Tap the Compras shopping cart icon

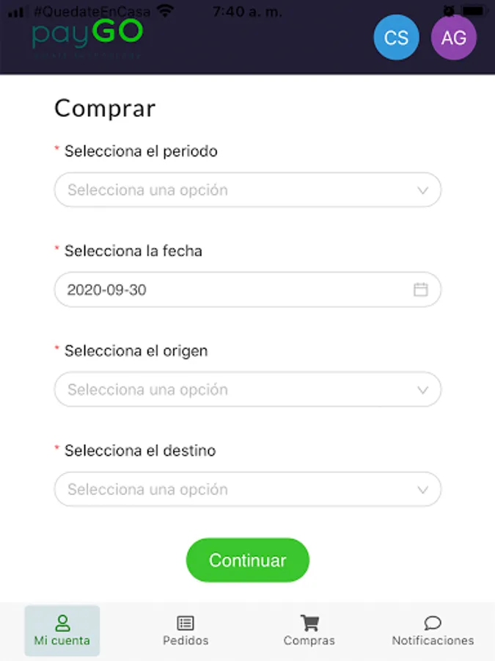coord(309,623)
